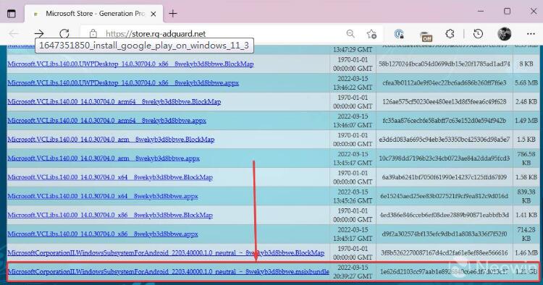The width and height of the screenshot is (543, 285).
Task: Open Settings and more menu
Action: pyautogui.click(x=531, y=34)
